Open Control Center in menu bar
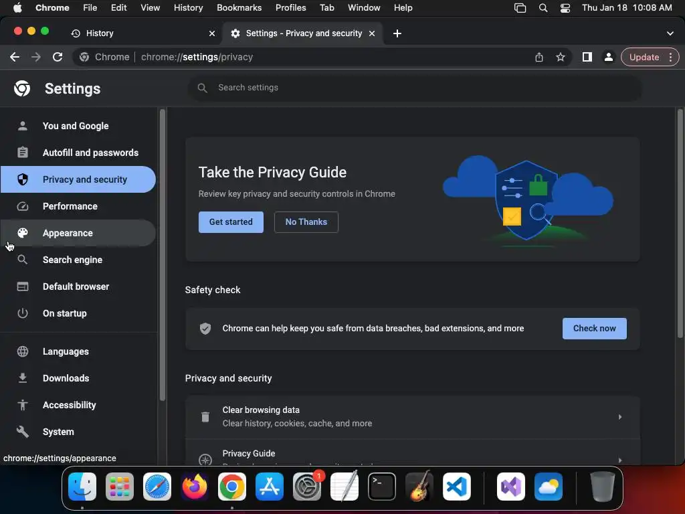This screenshot has width=685, height=514. coord(565,8)
